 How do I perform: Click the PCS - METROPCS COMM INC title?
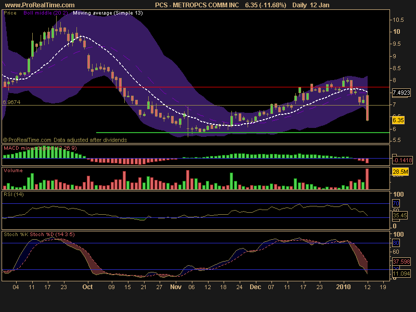[x=197, y=5]
